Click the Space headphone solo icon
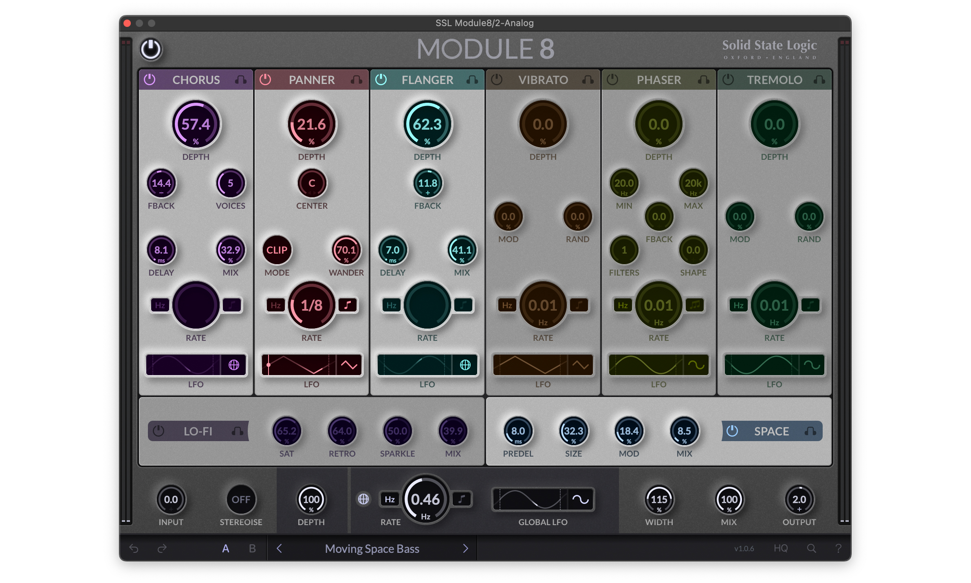The width and height of the screenshot is (971, 583). [810, 431]
